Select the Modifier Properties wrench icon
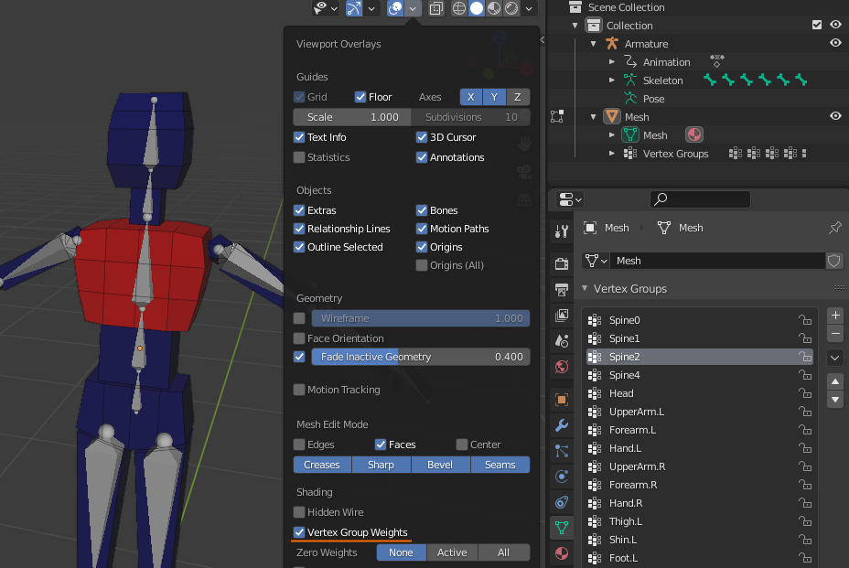Viewport: 849px width, 568px height. tap(562, 425)
